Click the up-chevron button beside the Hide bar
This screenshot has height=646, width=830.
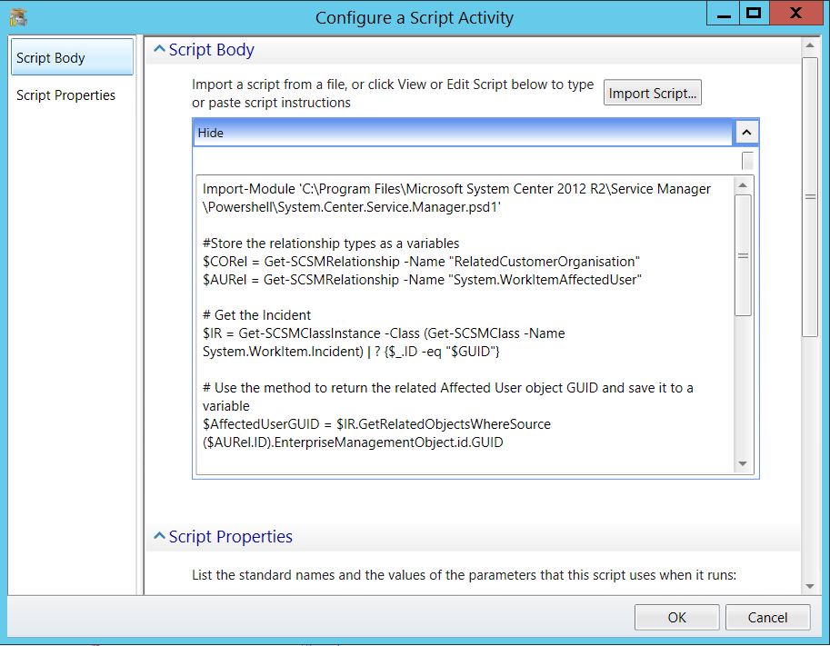745,133
